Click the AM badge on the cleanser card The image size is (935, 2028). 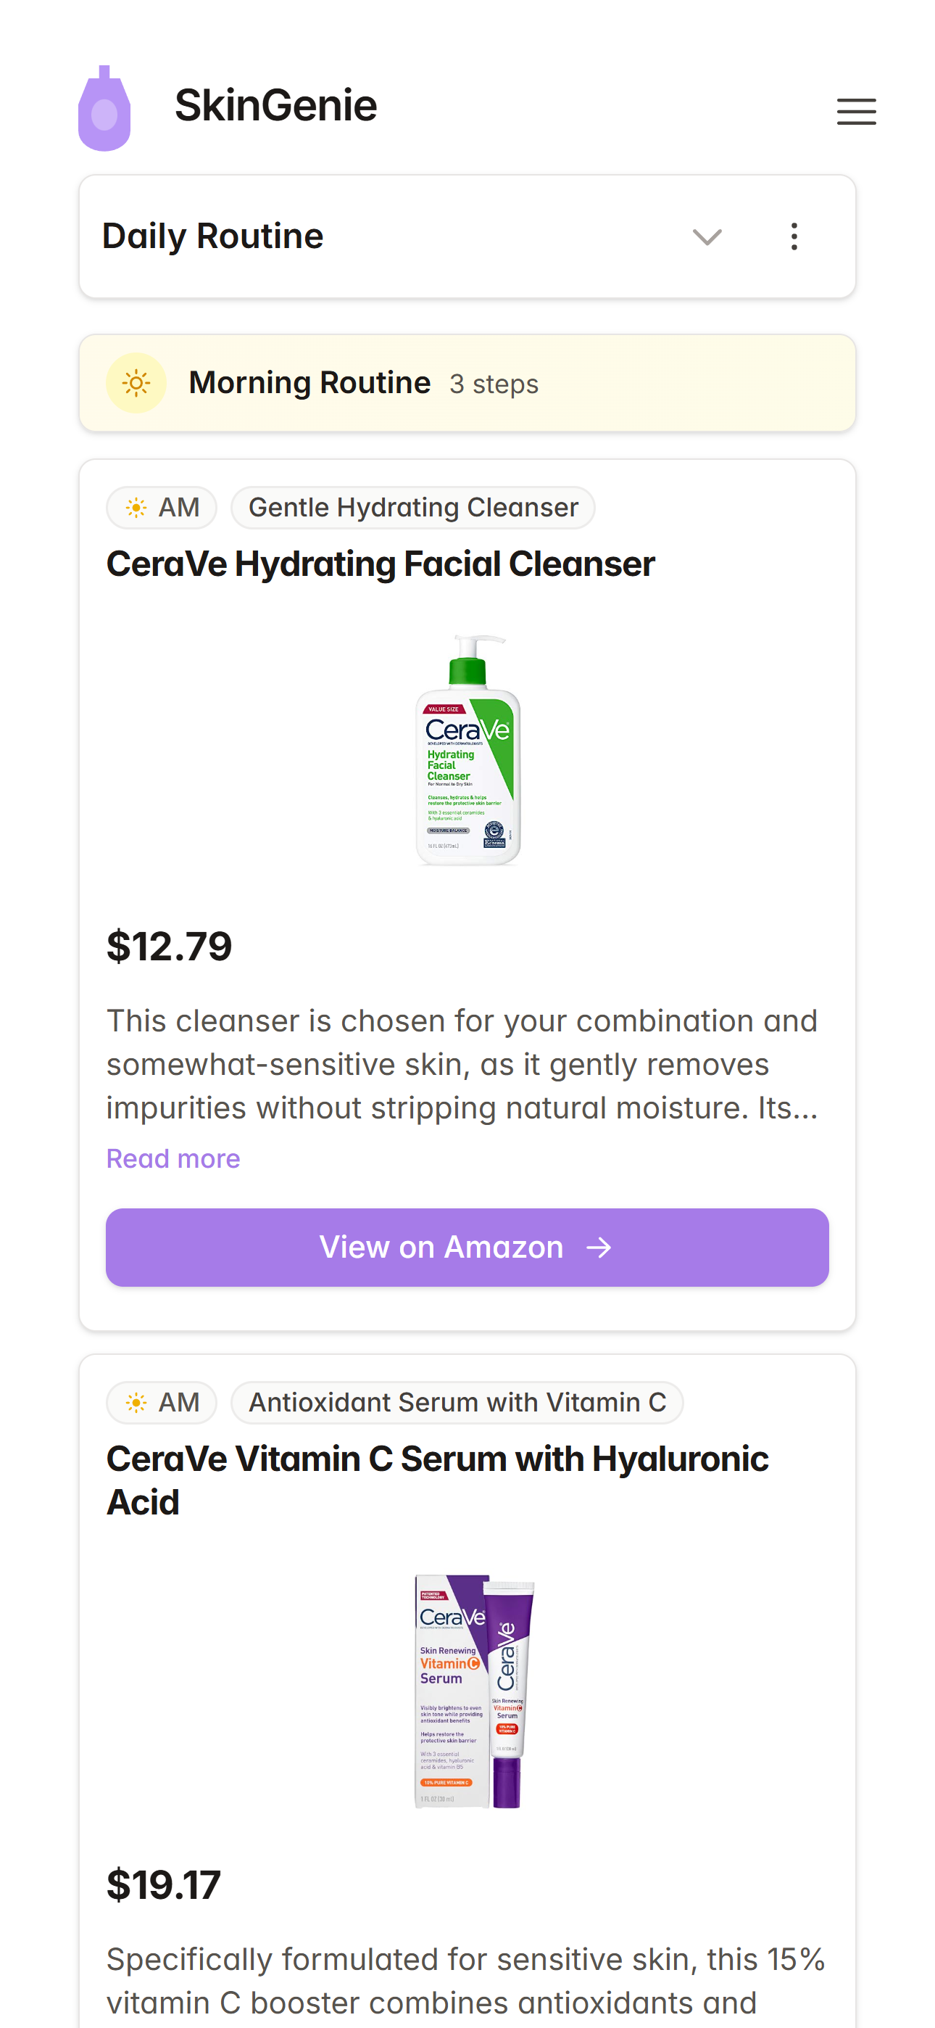(162, 508)
